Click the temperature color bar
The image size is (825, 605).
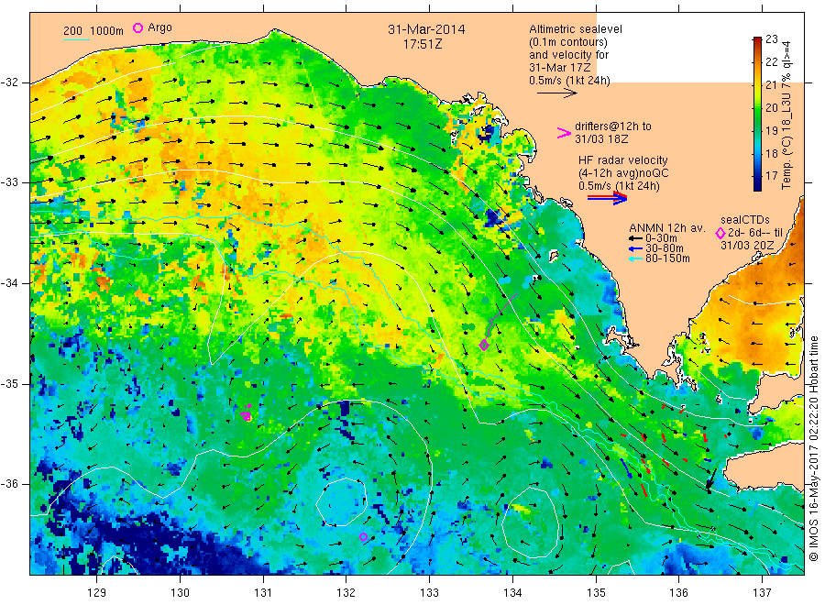(x=757, y=114)
